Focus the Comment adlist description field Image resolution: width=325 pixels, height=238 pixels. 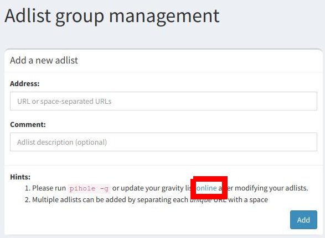coord(163,142)
